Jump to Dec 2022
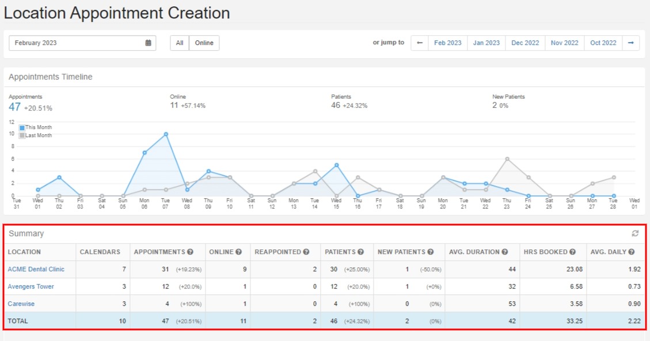The height and width of the screenshot is (341, 650). 524,43
